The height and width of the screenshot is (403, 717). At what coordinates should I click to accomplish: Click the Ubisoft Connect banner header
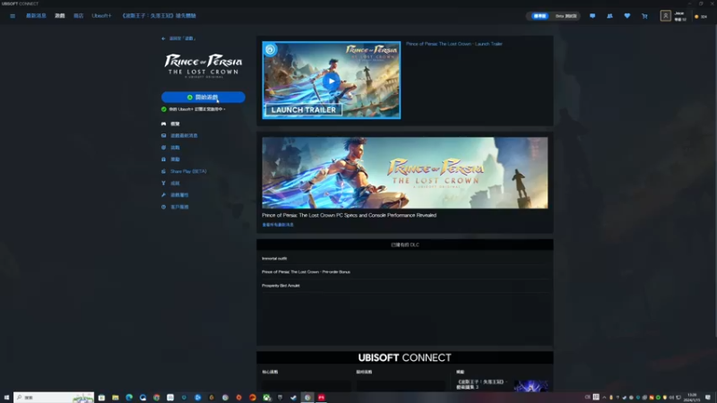[x=405, y=357]
